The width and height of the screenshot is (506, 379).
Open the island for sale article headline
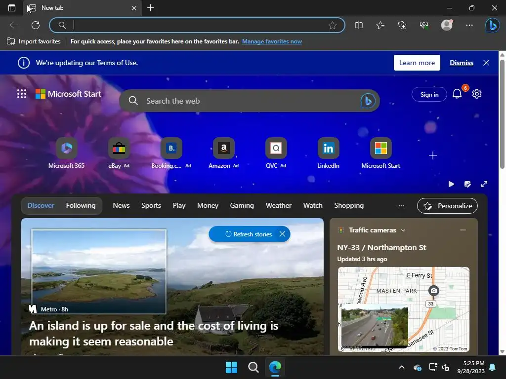pyautogui.click(x=154, y=334)
